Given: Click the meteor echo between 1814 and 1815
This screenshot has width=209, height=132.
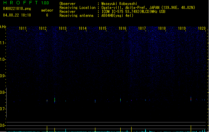Looking at the screenshot, I should (95, 101).
